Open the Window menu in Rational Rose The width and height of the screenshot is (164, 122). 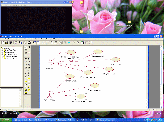coord(48,39)
